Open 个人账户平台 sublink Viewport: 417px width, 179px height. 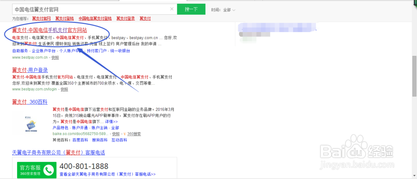click(71, 51)
